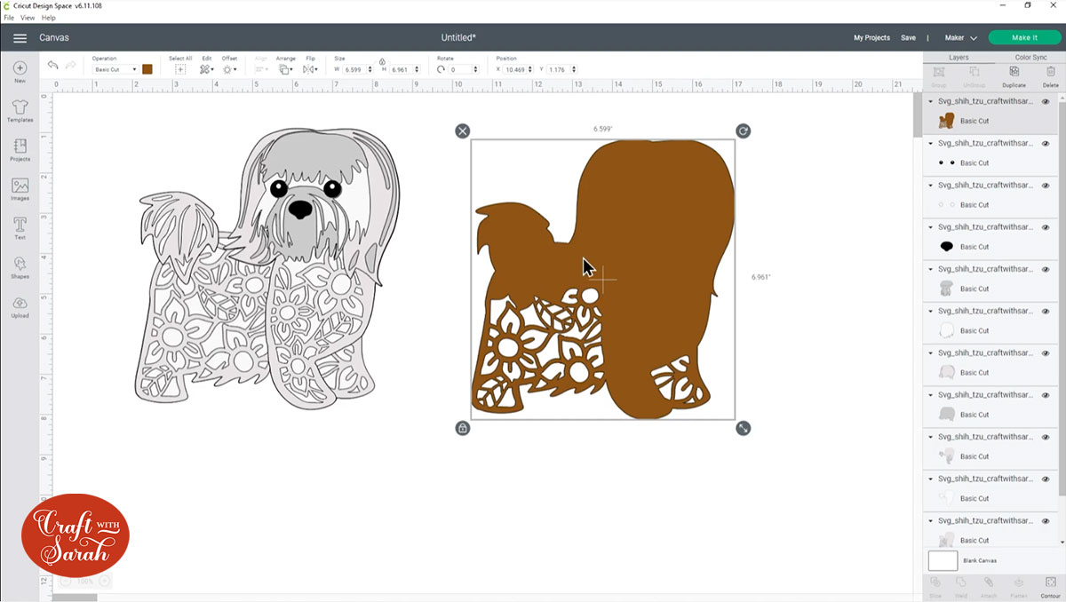This screenshot has height=602, width=1066.
Task: Open the Maker machine selection dropdown
Action: [960, 38]
